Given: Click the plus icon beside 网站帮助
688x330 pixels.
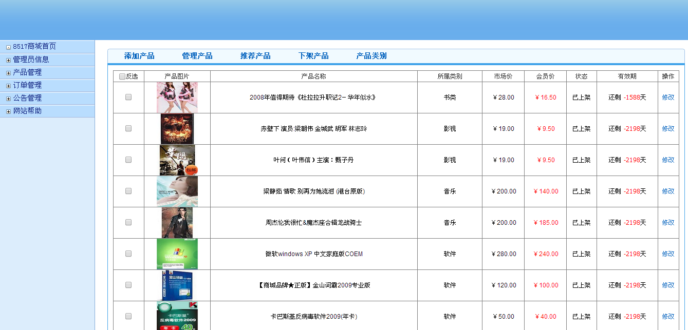Looking at the screenshot, I should [x=8, y=111].
